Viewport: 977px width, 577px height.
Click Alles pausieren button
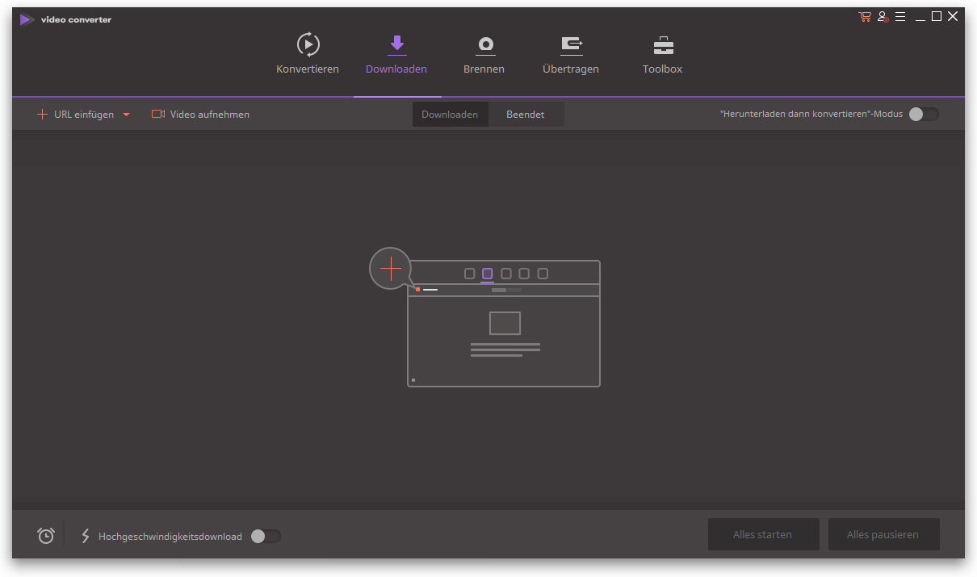883,534
